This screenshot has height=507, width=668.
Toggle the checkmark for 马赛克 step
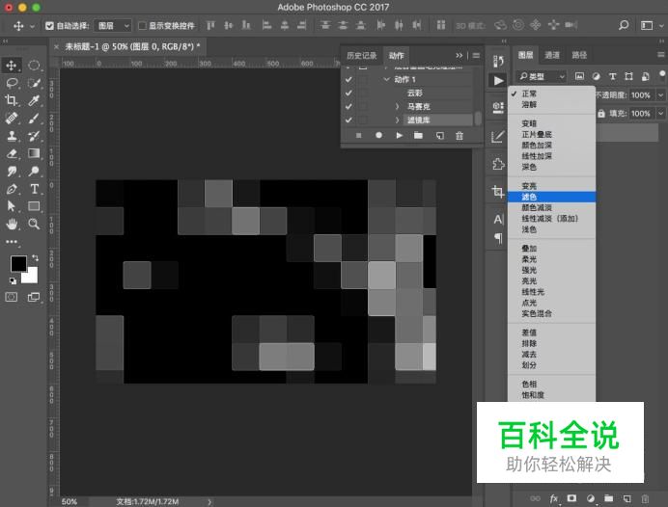click(x=348, y=106)
